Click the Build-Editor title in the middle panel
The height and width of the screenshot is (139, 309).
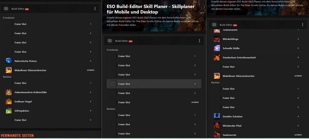coord(122,41)
